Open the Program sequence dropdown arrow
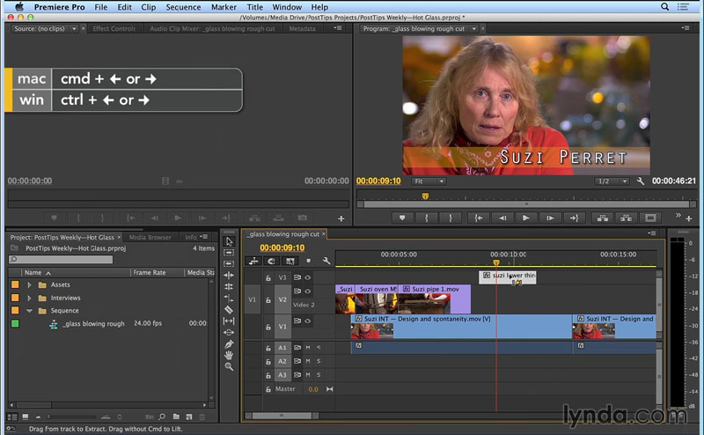The width and height of the screenshot is (704, 435). click(473, 28)
